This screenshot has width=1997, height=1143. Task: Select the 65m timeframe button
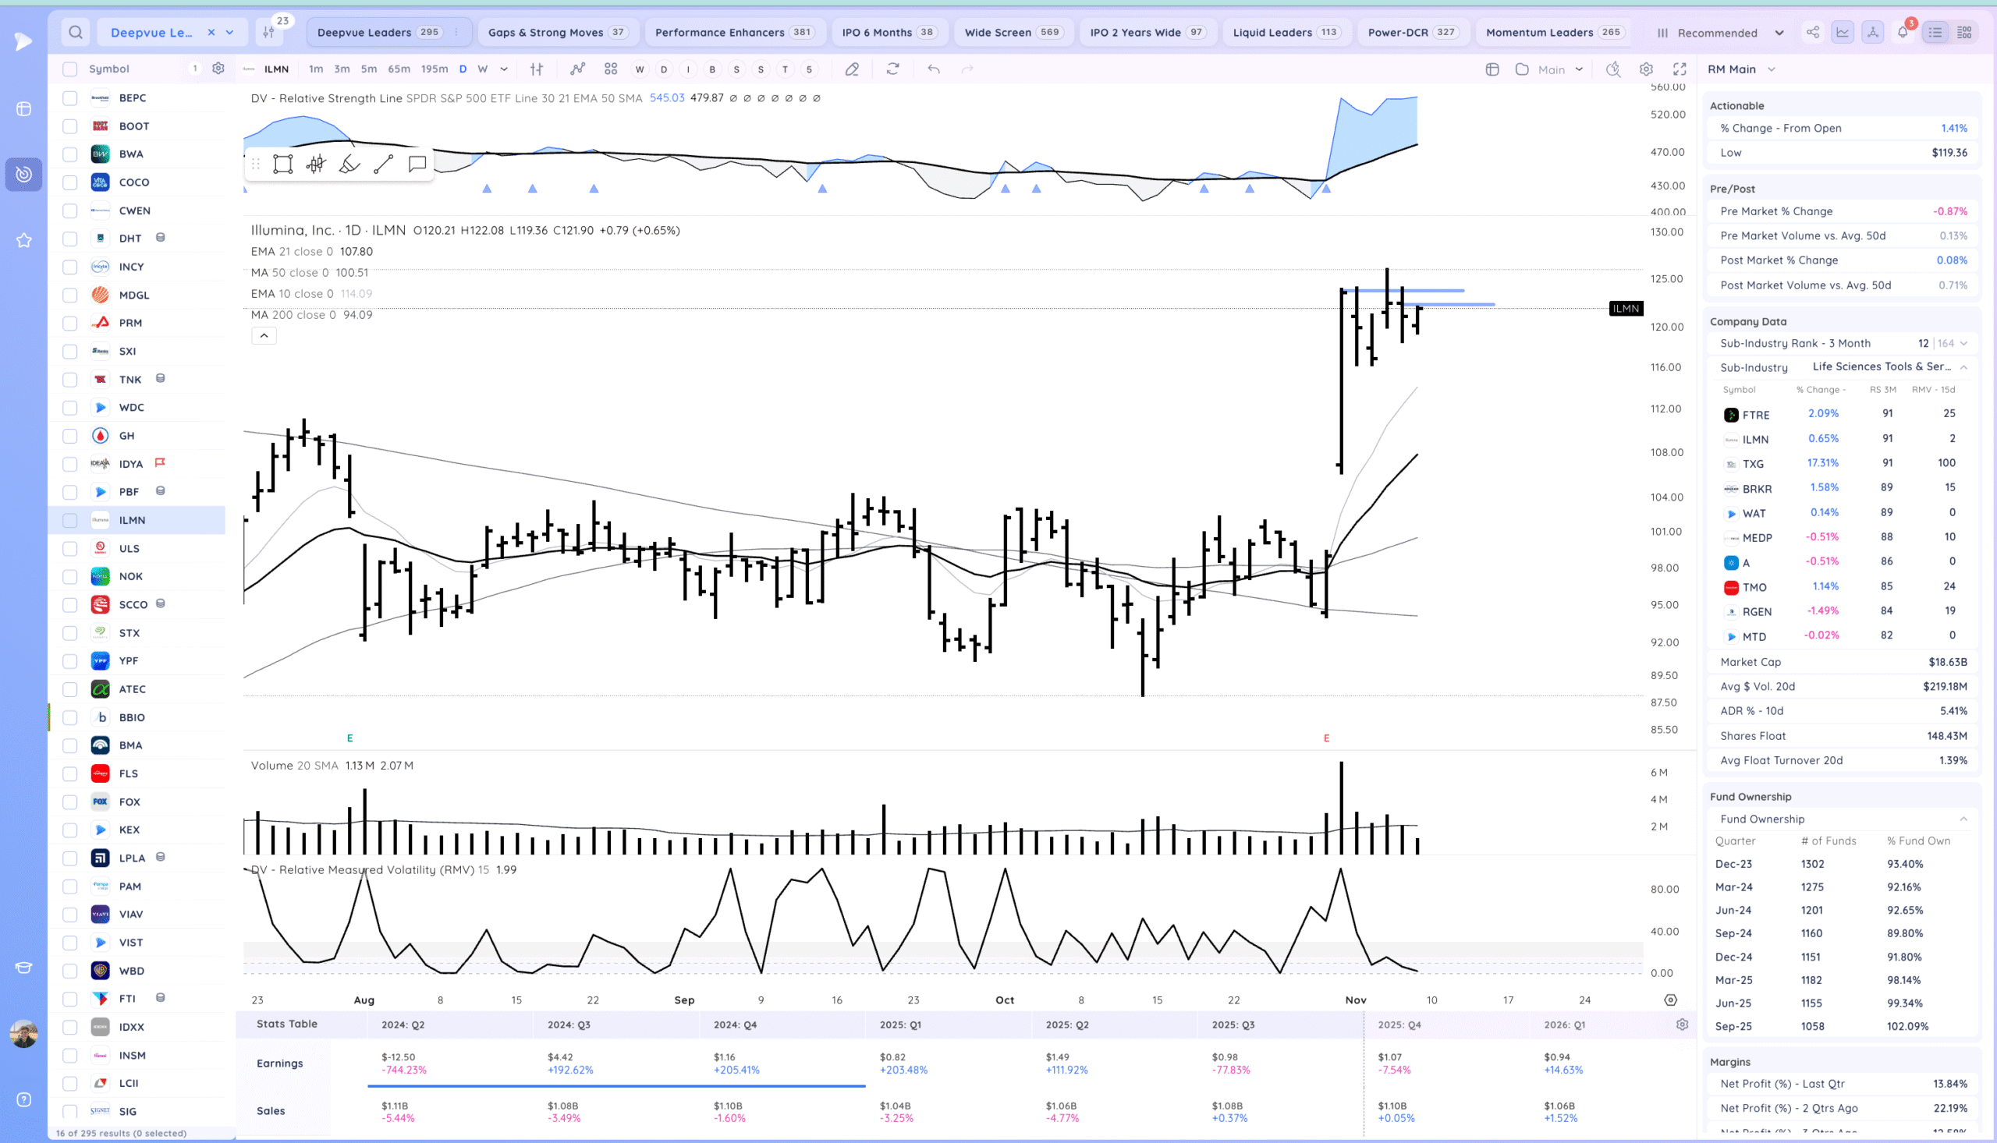coord(399,69)
